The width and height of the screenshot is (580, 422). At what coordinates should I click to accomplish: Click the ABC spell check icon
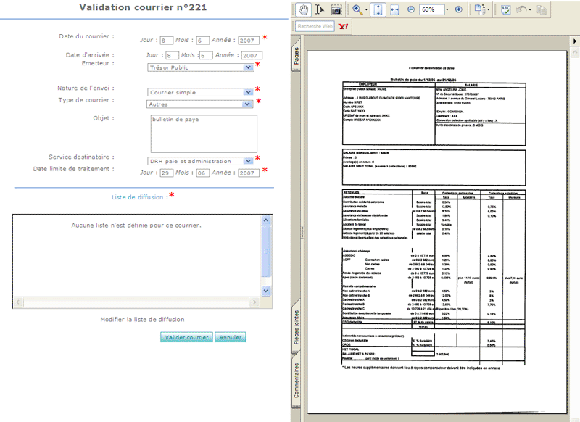point(505,9)
